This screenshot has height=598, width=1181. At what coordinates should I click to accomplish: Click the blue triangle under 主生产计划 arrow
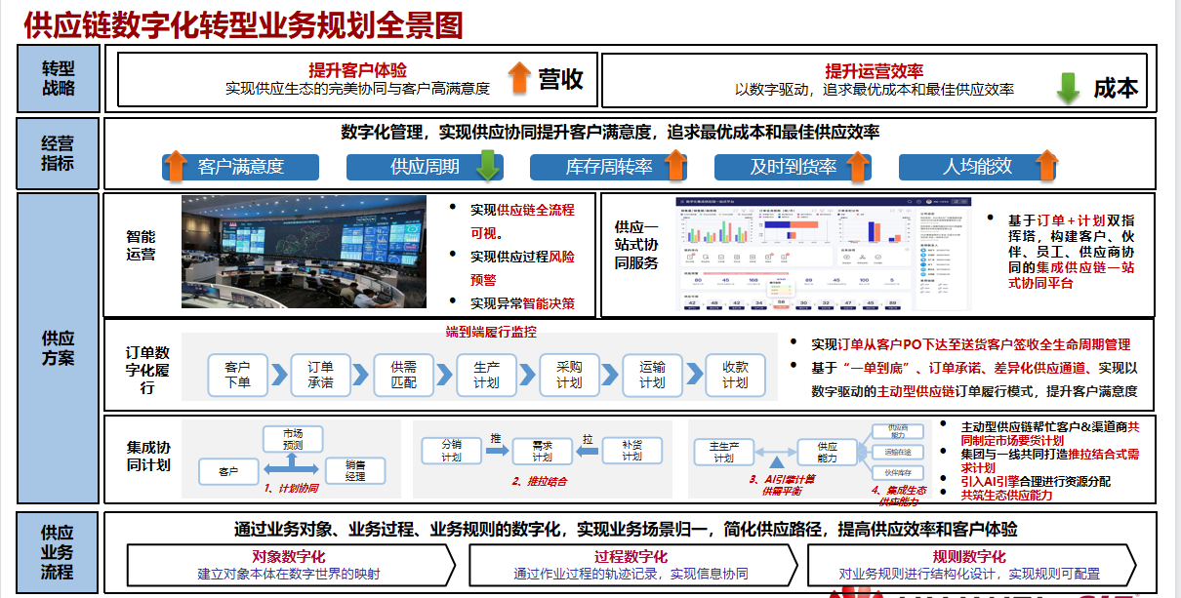click(x=772, y=462)
